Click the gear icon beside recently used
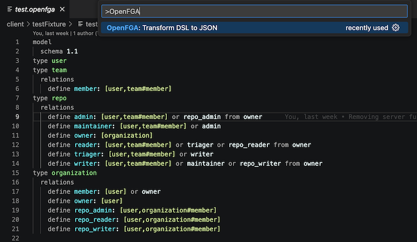This screenshot has width=417, height=242. 396,28
